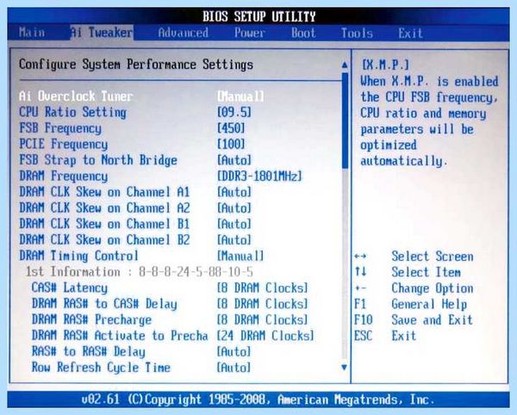Image resolution: width=517 pixels, height=415 pixels.
Task: Click the up-down arrows key icon
Action: [360, 272]
